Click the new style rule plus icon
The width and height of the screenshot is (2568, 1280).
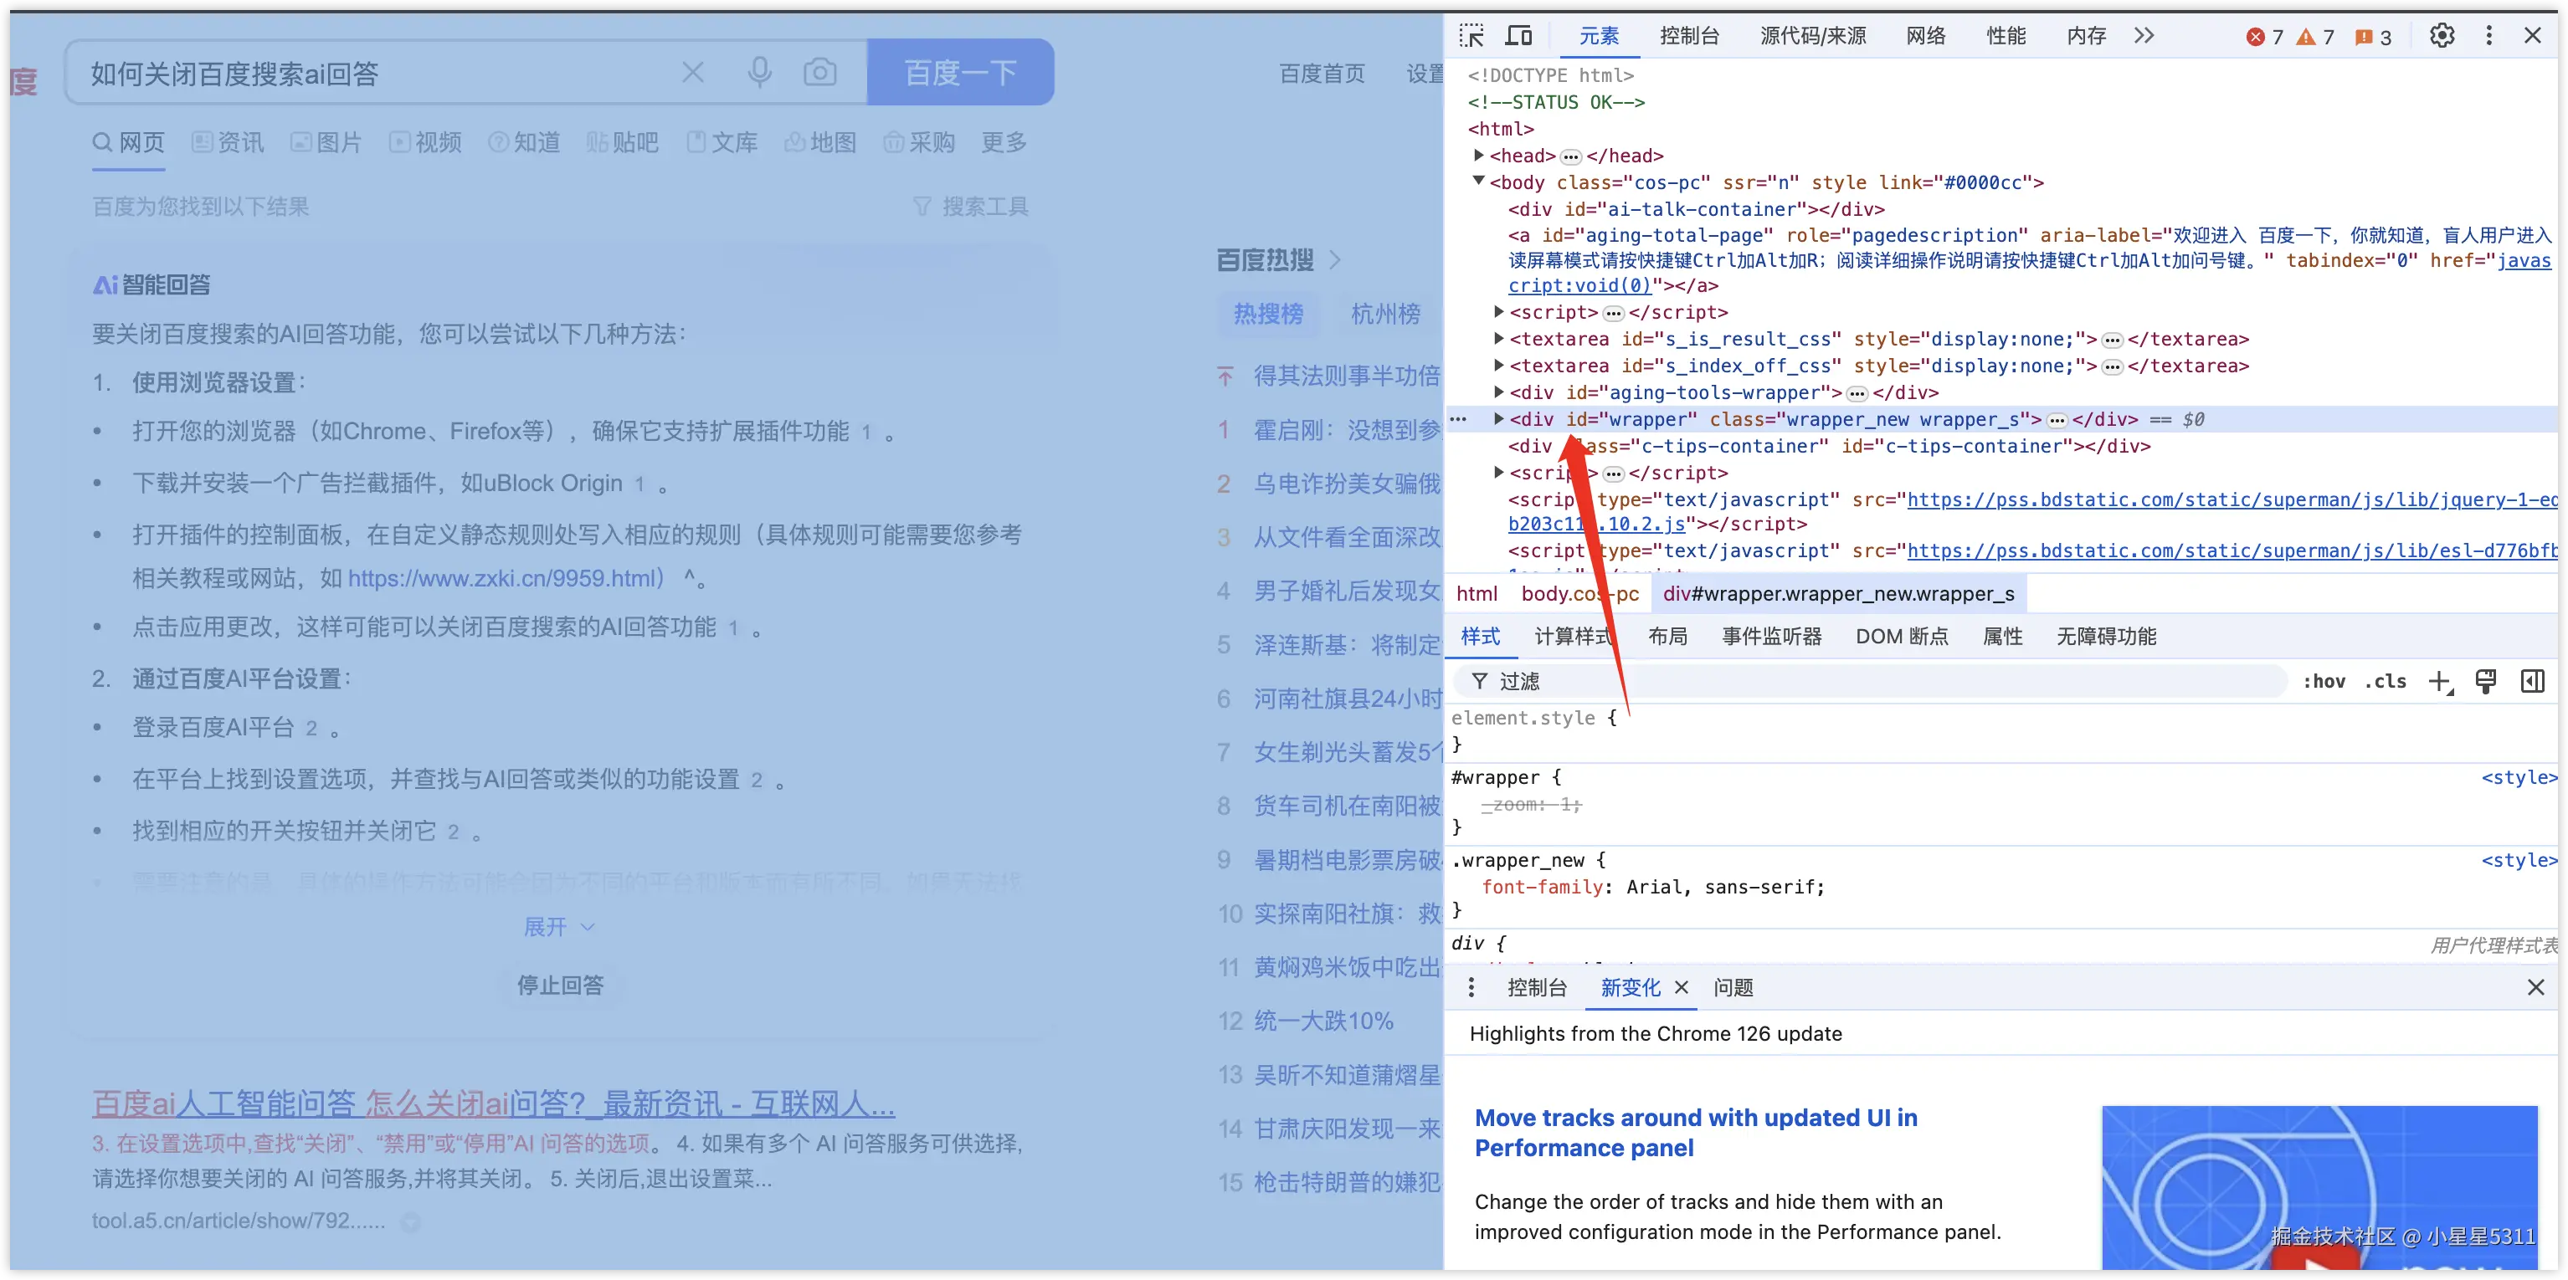2439,681
